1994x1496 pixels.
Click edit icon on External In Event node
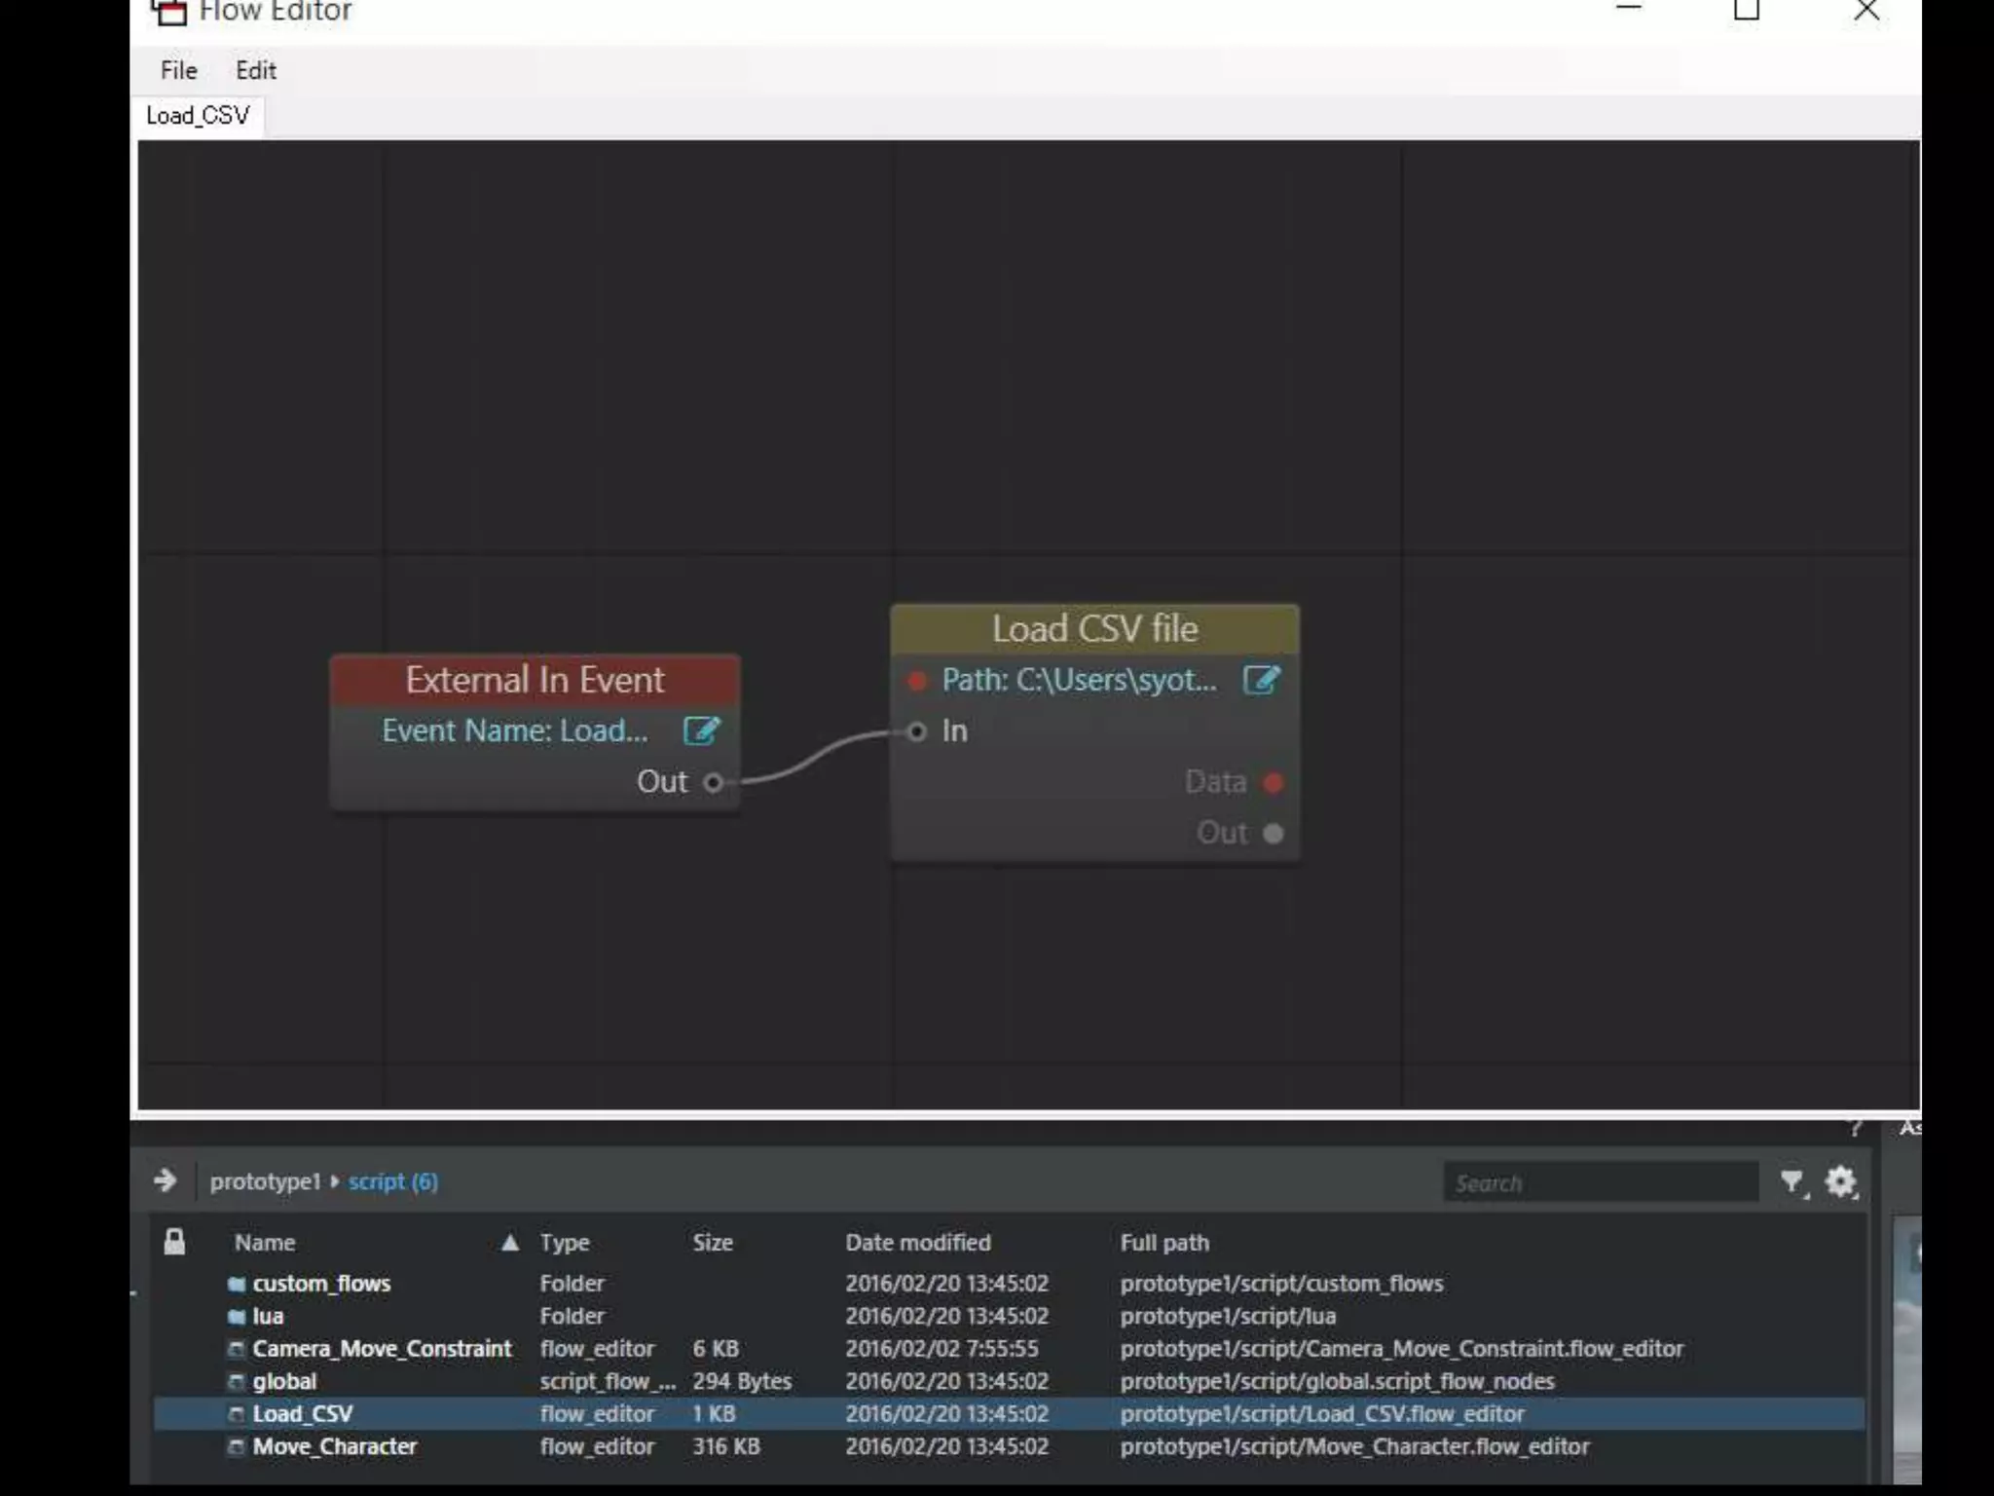coord(701,730)
